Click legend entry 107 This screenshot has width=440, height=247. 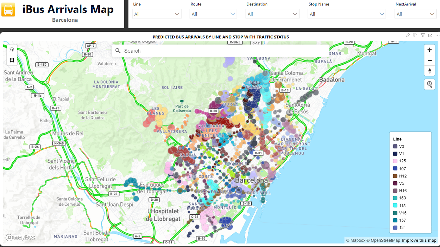[x=399, y=169]
